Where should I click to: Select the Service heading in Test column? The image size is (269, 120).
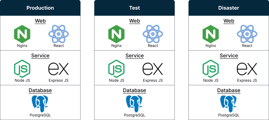[135, 56]
